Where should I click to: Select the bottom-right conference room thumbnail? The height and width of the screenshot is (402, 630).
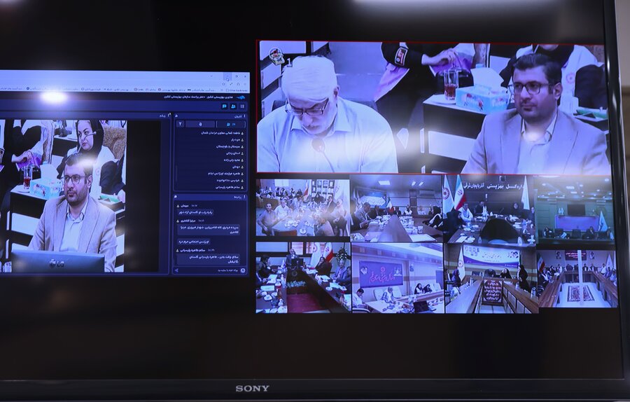pyautogui.click(x=577, y=277)
